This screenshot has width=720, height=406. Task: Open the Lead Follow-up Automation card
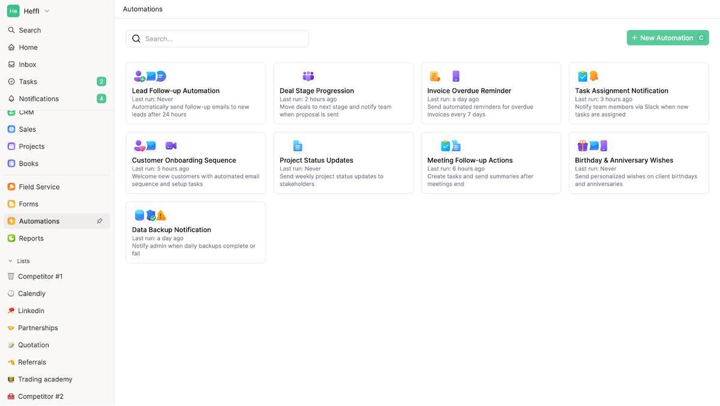(x=196, y=94)
